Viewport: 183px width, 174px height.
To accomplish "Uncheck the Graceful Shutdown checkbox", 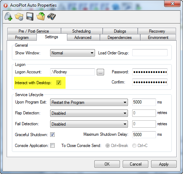I will click(x=52, y=135).
